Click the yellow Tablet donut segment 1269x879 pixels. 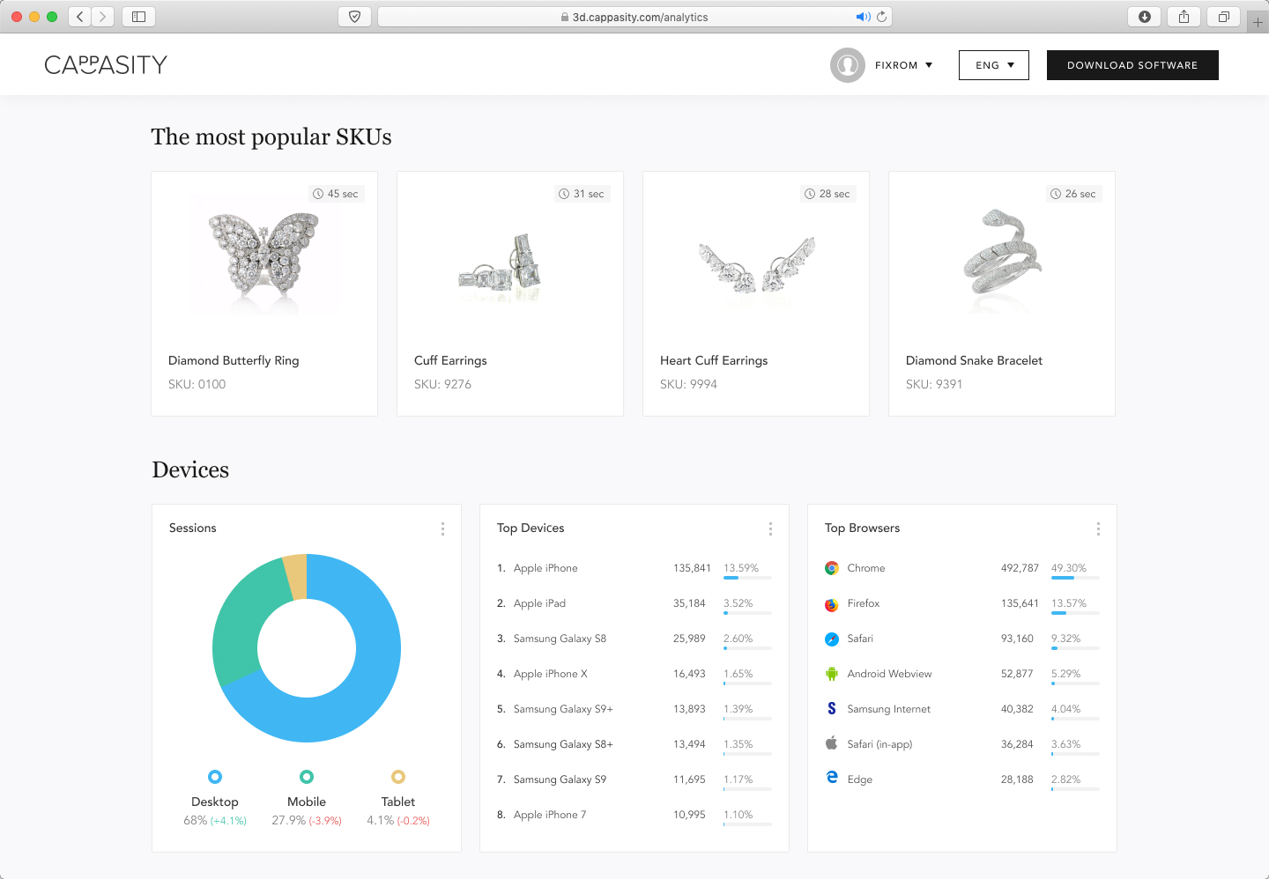[296, 575]
